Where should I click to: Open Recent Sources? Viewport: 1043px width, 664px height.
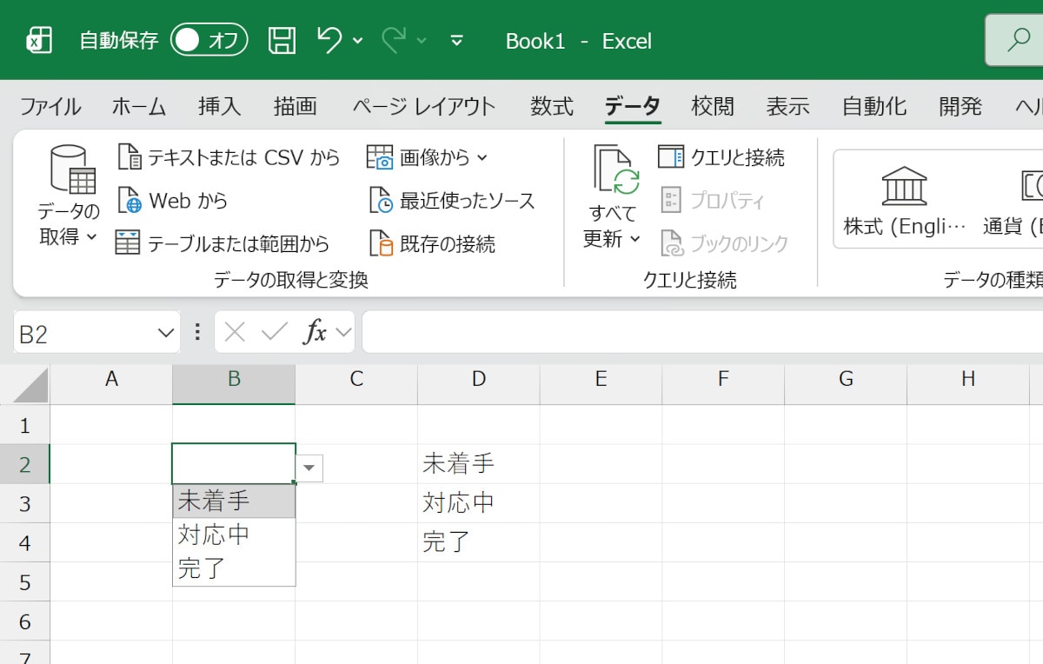coord(452,201)
